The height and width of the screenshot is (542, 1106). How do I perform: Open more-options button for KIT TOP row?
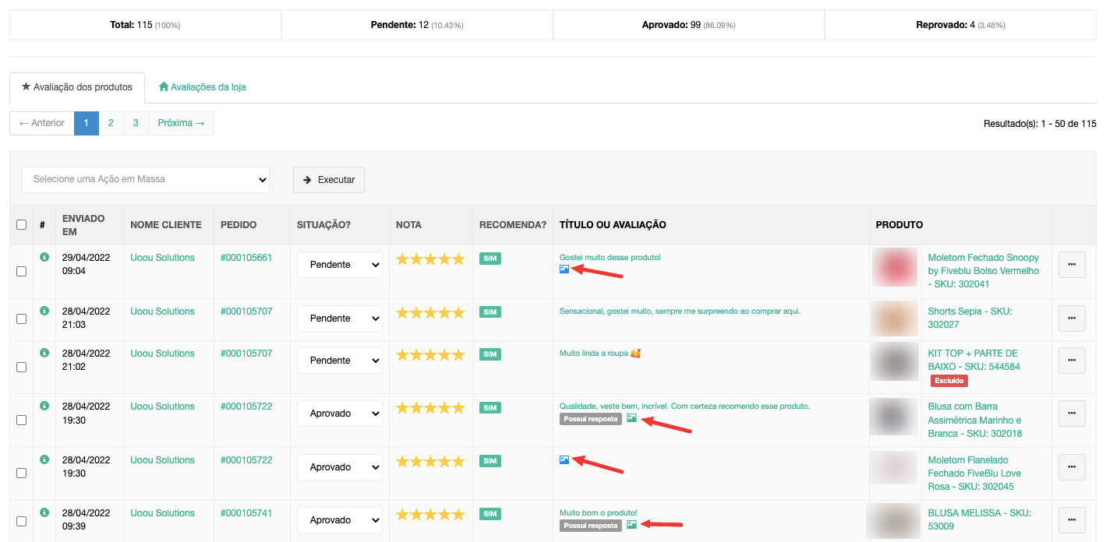pyautogui.click(x=1072, y=361)
